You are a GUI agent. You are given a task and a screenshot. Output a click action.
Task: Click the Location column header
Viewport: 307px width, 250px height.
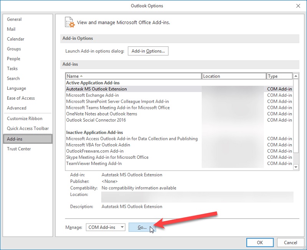click(x=234, y=76)
